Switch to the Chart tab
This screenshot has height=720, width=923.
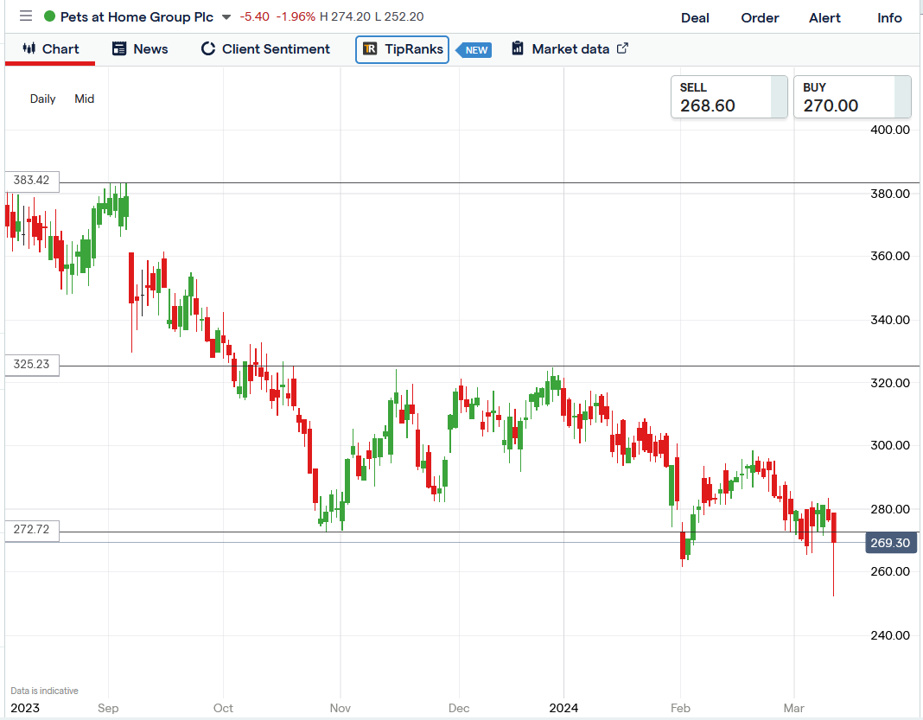(50, 49)
